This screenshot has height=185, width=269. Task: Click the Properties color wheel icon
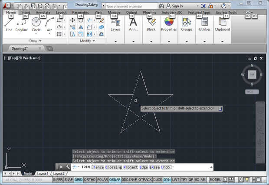pos(169,22)
